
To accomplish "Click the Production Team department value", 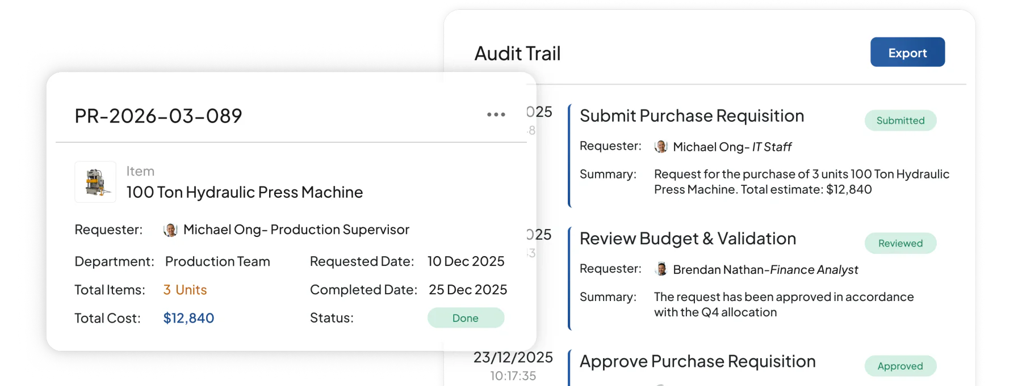I will click(217, 261).
